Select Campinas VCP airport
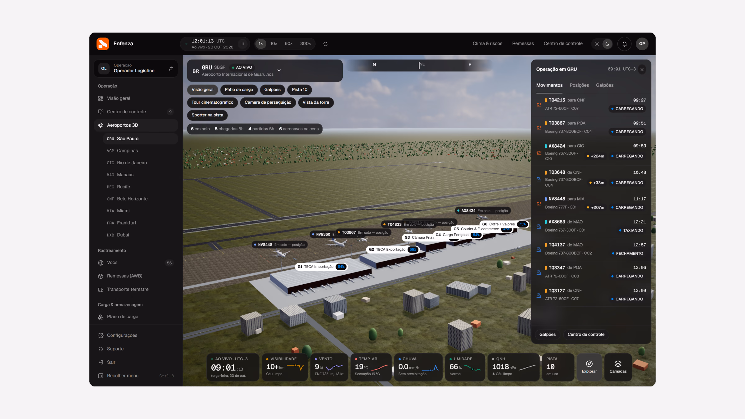The width and height of the screenshot is (745, 419). click(x=140, y=151)
